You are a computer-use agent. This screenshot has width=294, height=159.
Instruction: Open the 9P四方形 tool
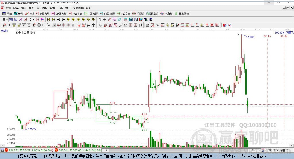coord(59,14)
